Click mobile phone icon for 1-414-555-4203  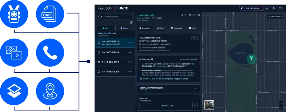coord(99,72)
